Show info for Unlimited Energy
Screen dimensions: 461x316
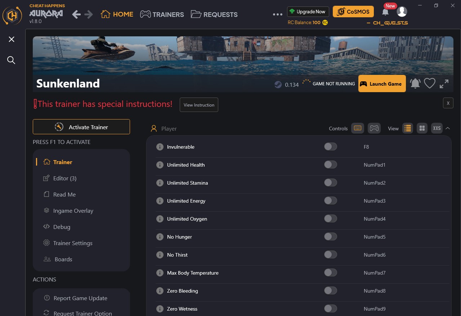click(x=160, y=201)
